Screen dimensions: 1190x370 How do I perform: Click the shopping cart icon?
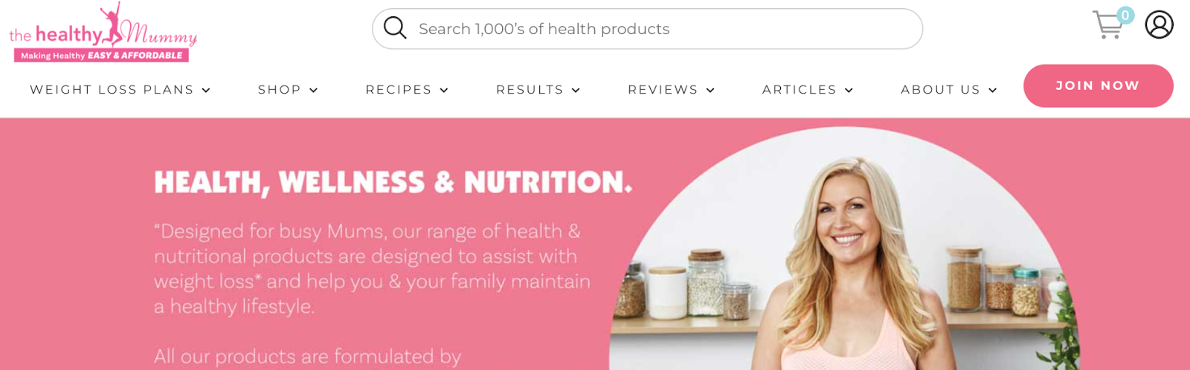coord(1107,25)
